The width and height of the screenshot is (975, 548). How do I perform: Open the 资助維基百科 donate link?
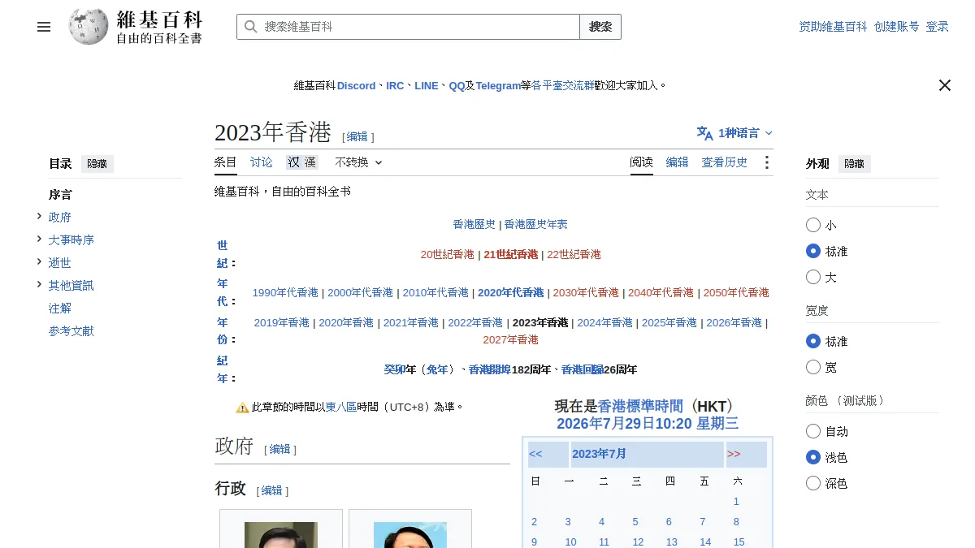click(833, 27)
